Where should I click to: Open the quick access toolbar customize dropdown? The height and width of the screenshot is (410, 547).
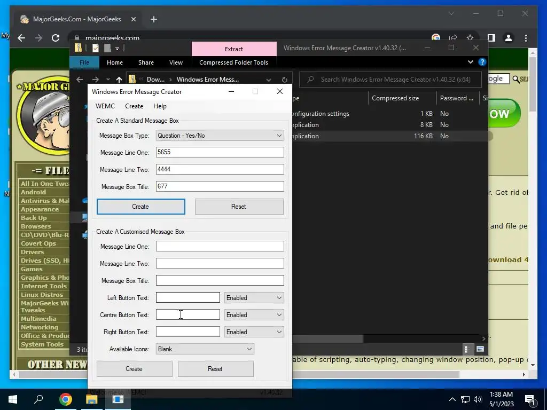click(117, 48)
